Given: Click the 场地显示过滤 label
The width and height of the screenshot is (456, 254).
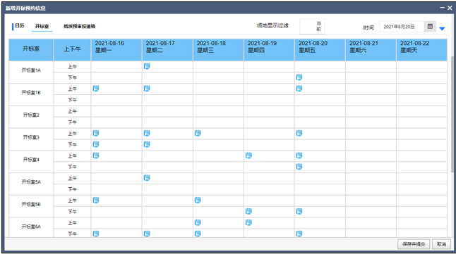Looking at the screenshot, I should click(272, 25).
